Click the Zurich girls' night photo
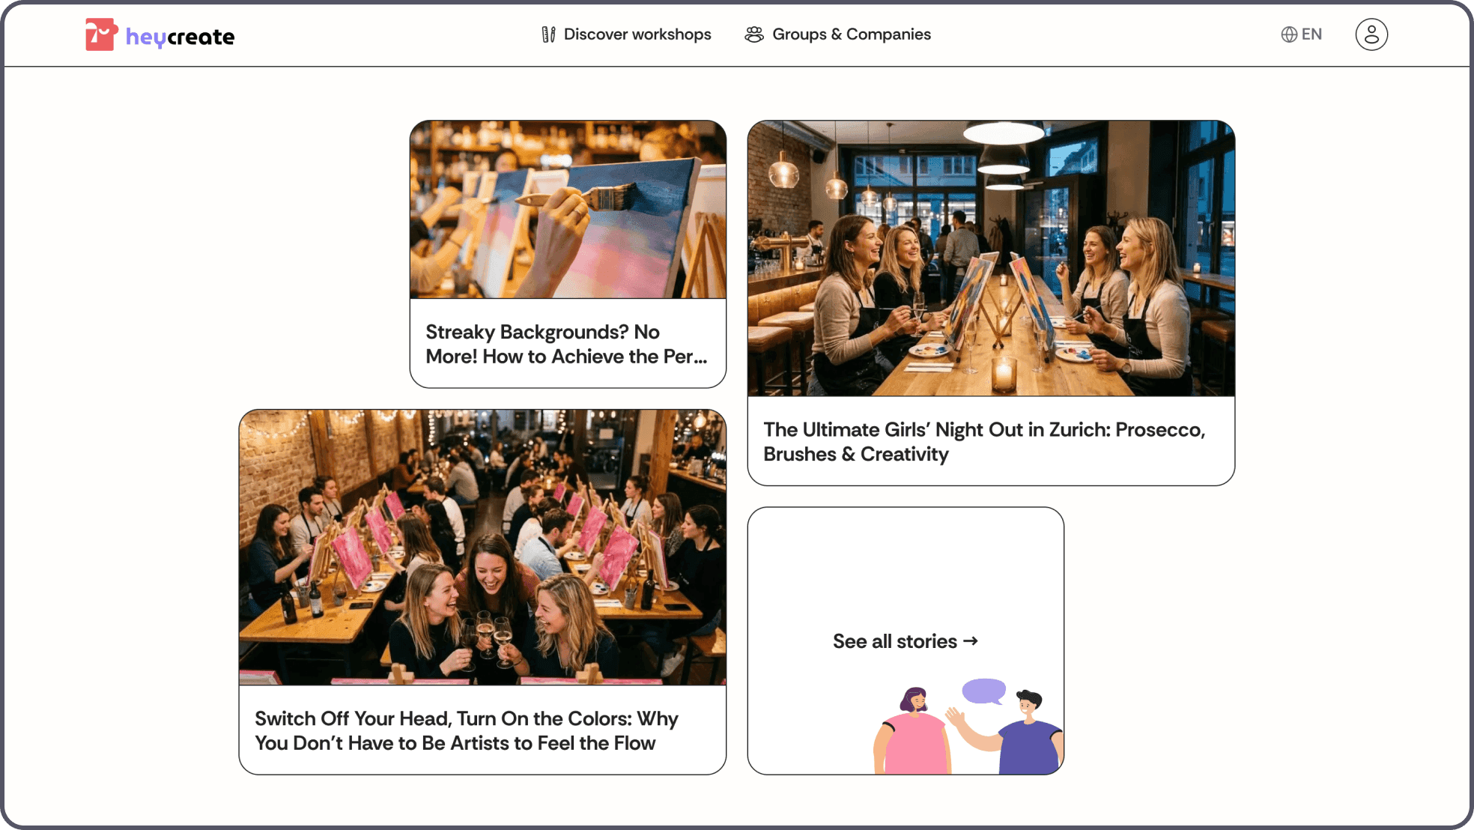The image size is (1474, 830). click(x=990, y=258)
